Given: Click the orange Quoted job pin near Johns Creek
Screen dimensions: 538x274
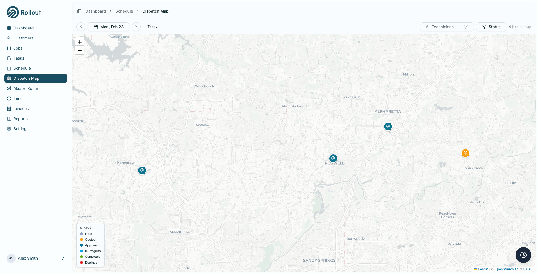Looking at the screenshot, I should pos(465,153).
